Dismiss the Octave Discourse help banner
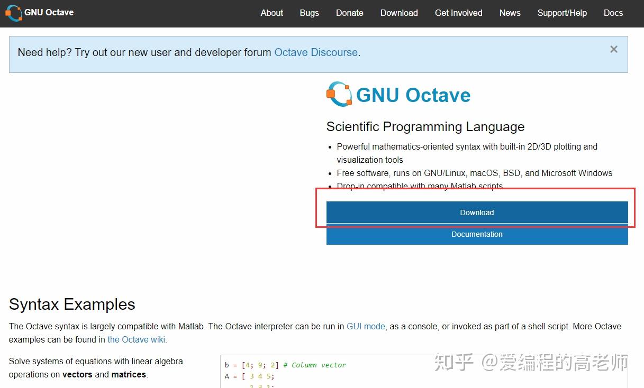Screen dimensions: 644x388 tap(614, 49)
